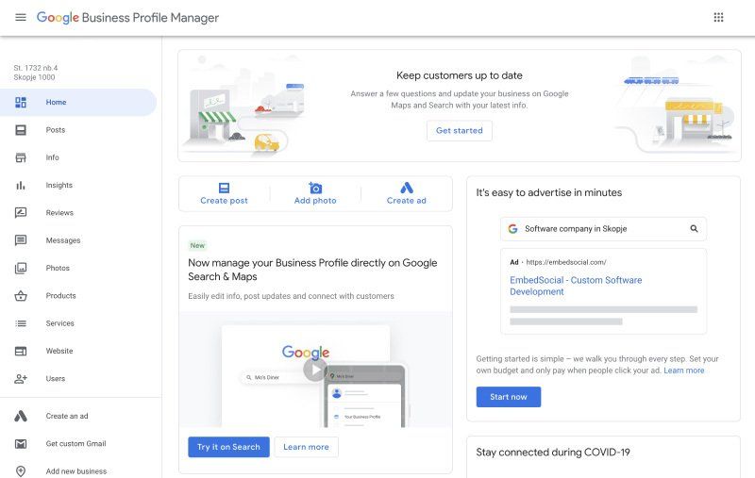Choose Add new business in the sidebar
This screenshot has height=478, width=755.
[78, 471]
